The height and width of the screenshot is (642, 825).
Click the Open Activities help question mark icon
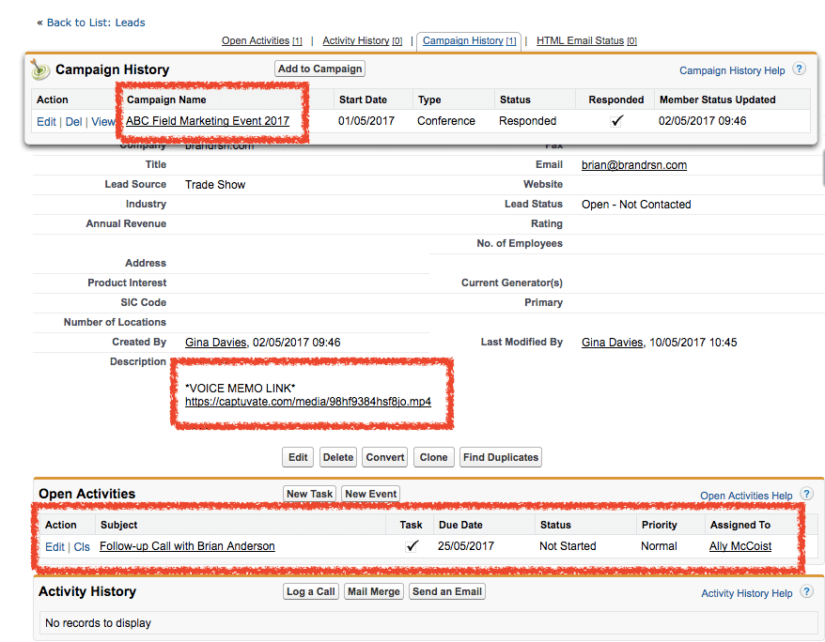coord(806,495)
